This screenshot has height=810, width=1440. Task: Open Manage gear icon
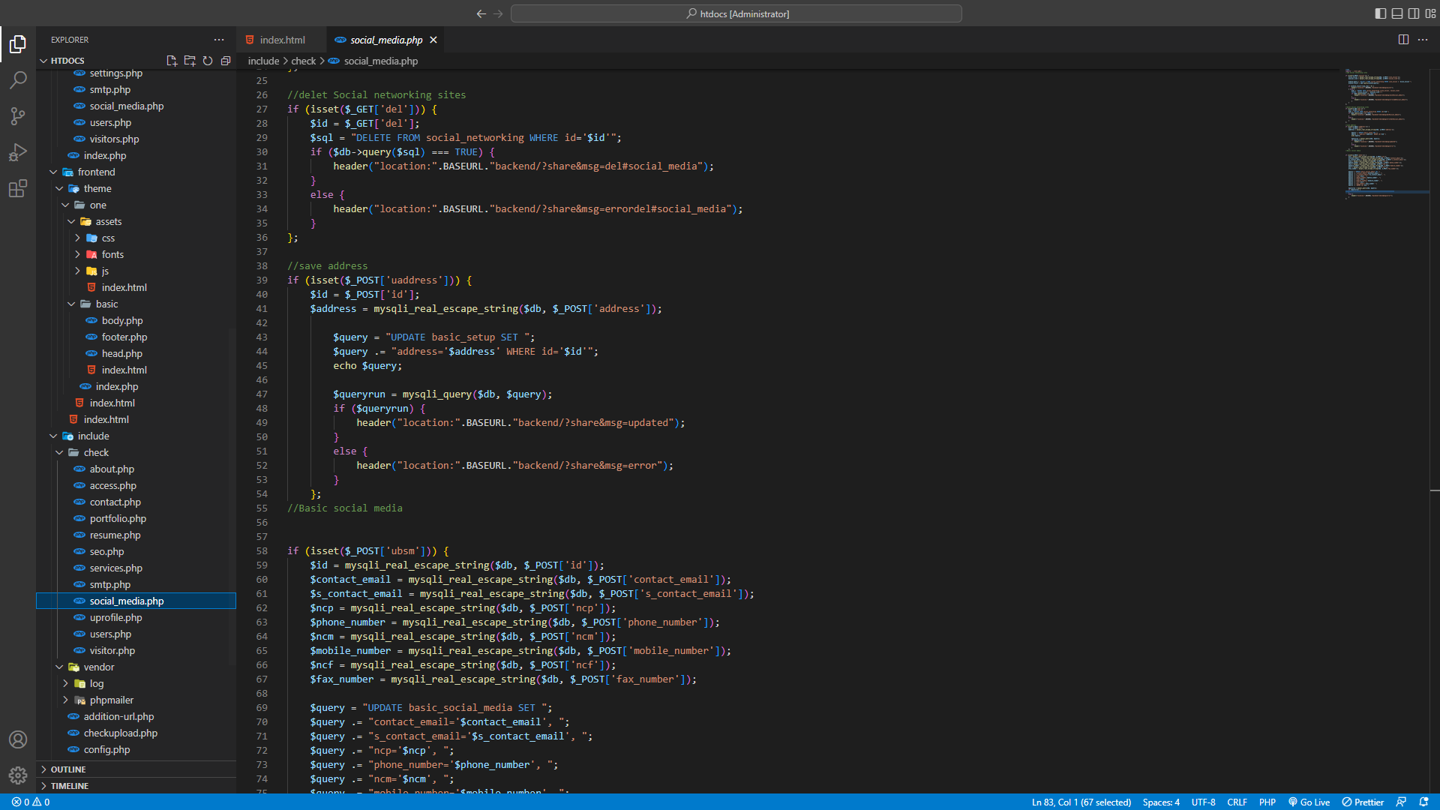[18, 775]
